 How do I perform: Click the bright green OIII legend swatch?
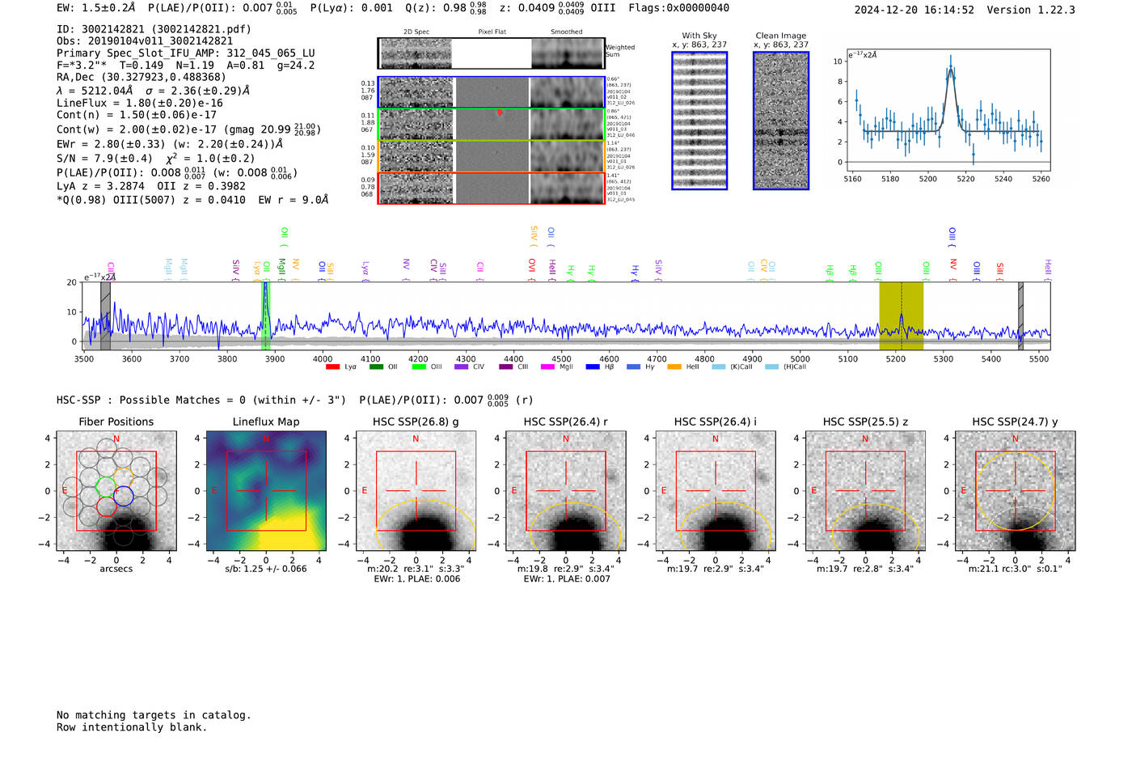[x=419, y=367]
